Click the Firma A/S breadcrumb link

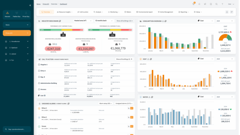tap(46, 4)
